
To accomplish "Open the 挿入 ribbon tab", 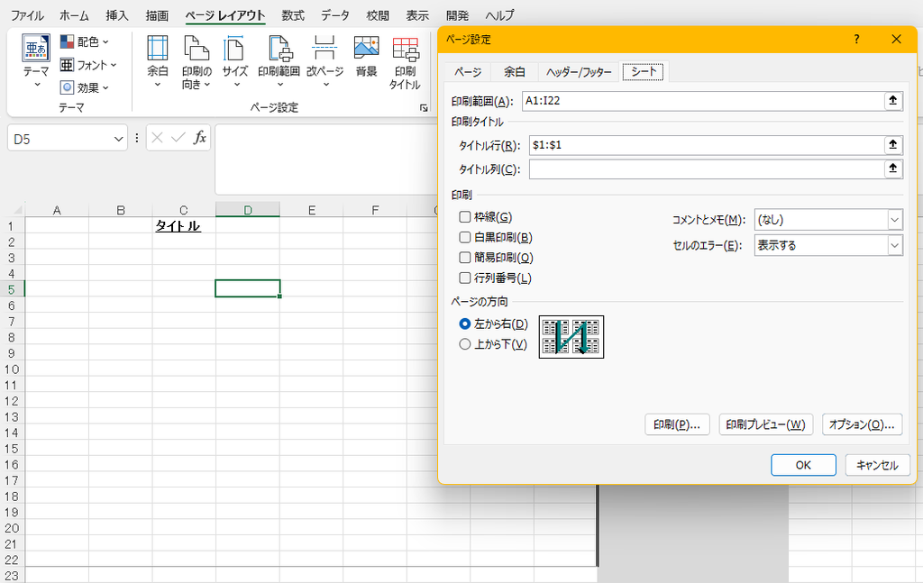I will [x=117, y=15].
